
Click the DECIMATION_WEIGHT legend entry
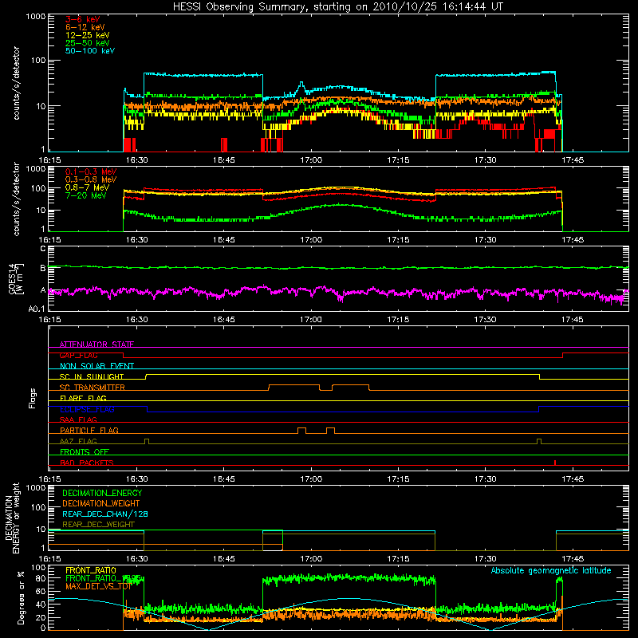pyautogui.click(x=101, y=503)
